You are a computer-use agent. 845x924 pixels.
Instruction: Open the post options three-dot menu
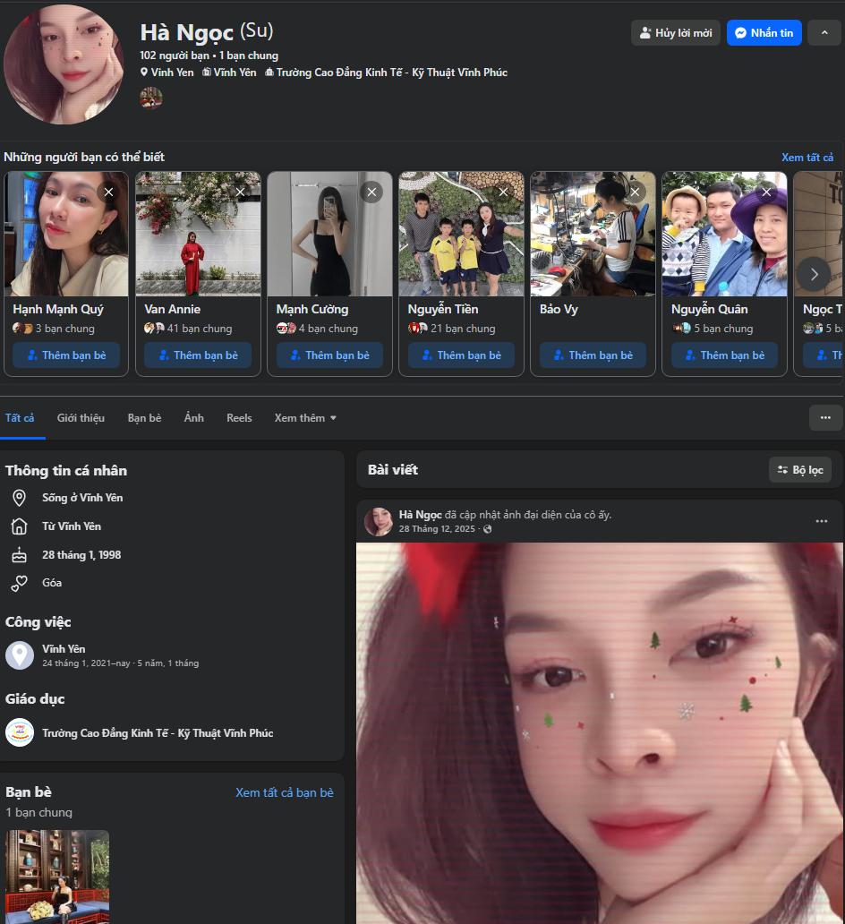click(x=822, y=521)
